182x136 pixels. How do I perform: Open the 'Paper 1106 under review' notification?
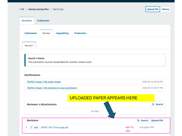44,82
